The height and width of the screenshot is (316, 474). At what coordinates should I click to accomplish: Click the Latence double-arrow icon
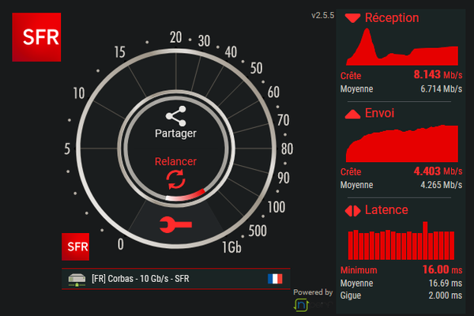[352, 211]
